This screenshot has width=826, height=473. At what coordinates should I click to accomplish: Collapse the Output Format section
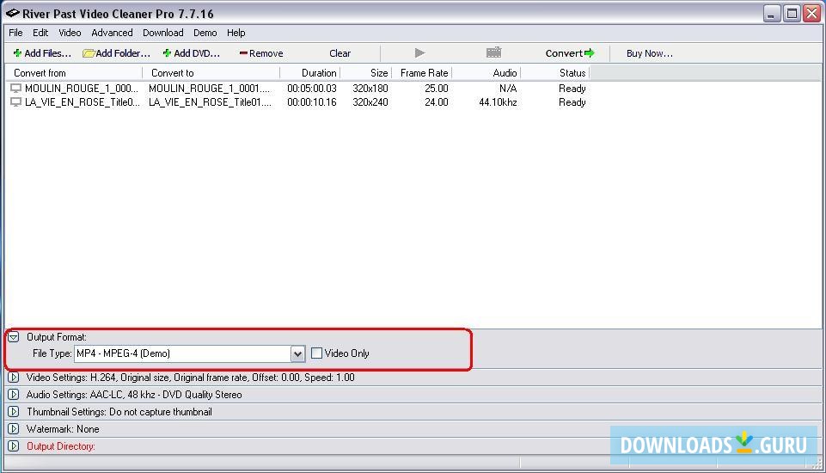click(x=14, y=336)
